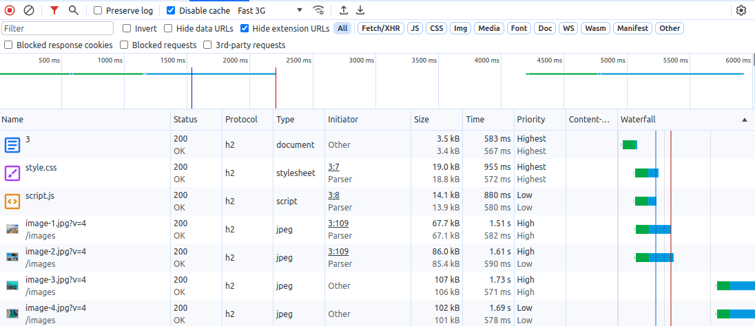Open initiator link 3:109 for image-1.jpg

tap(338, 223)
